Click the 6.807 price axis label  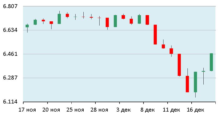10,6
